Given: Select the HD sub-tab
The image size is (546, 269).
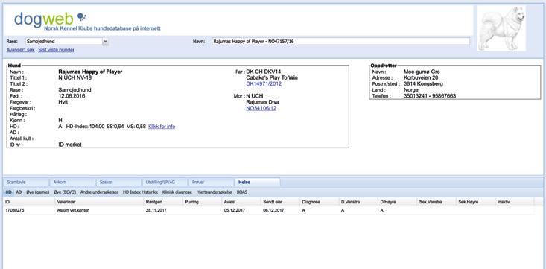Looking at the screenshot, I should [9, 192].
